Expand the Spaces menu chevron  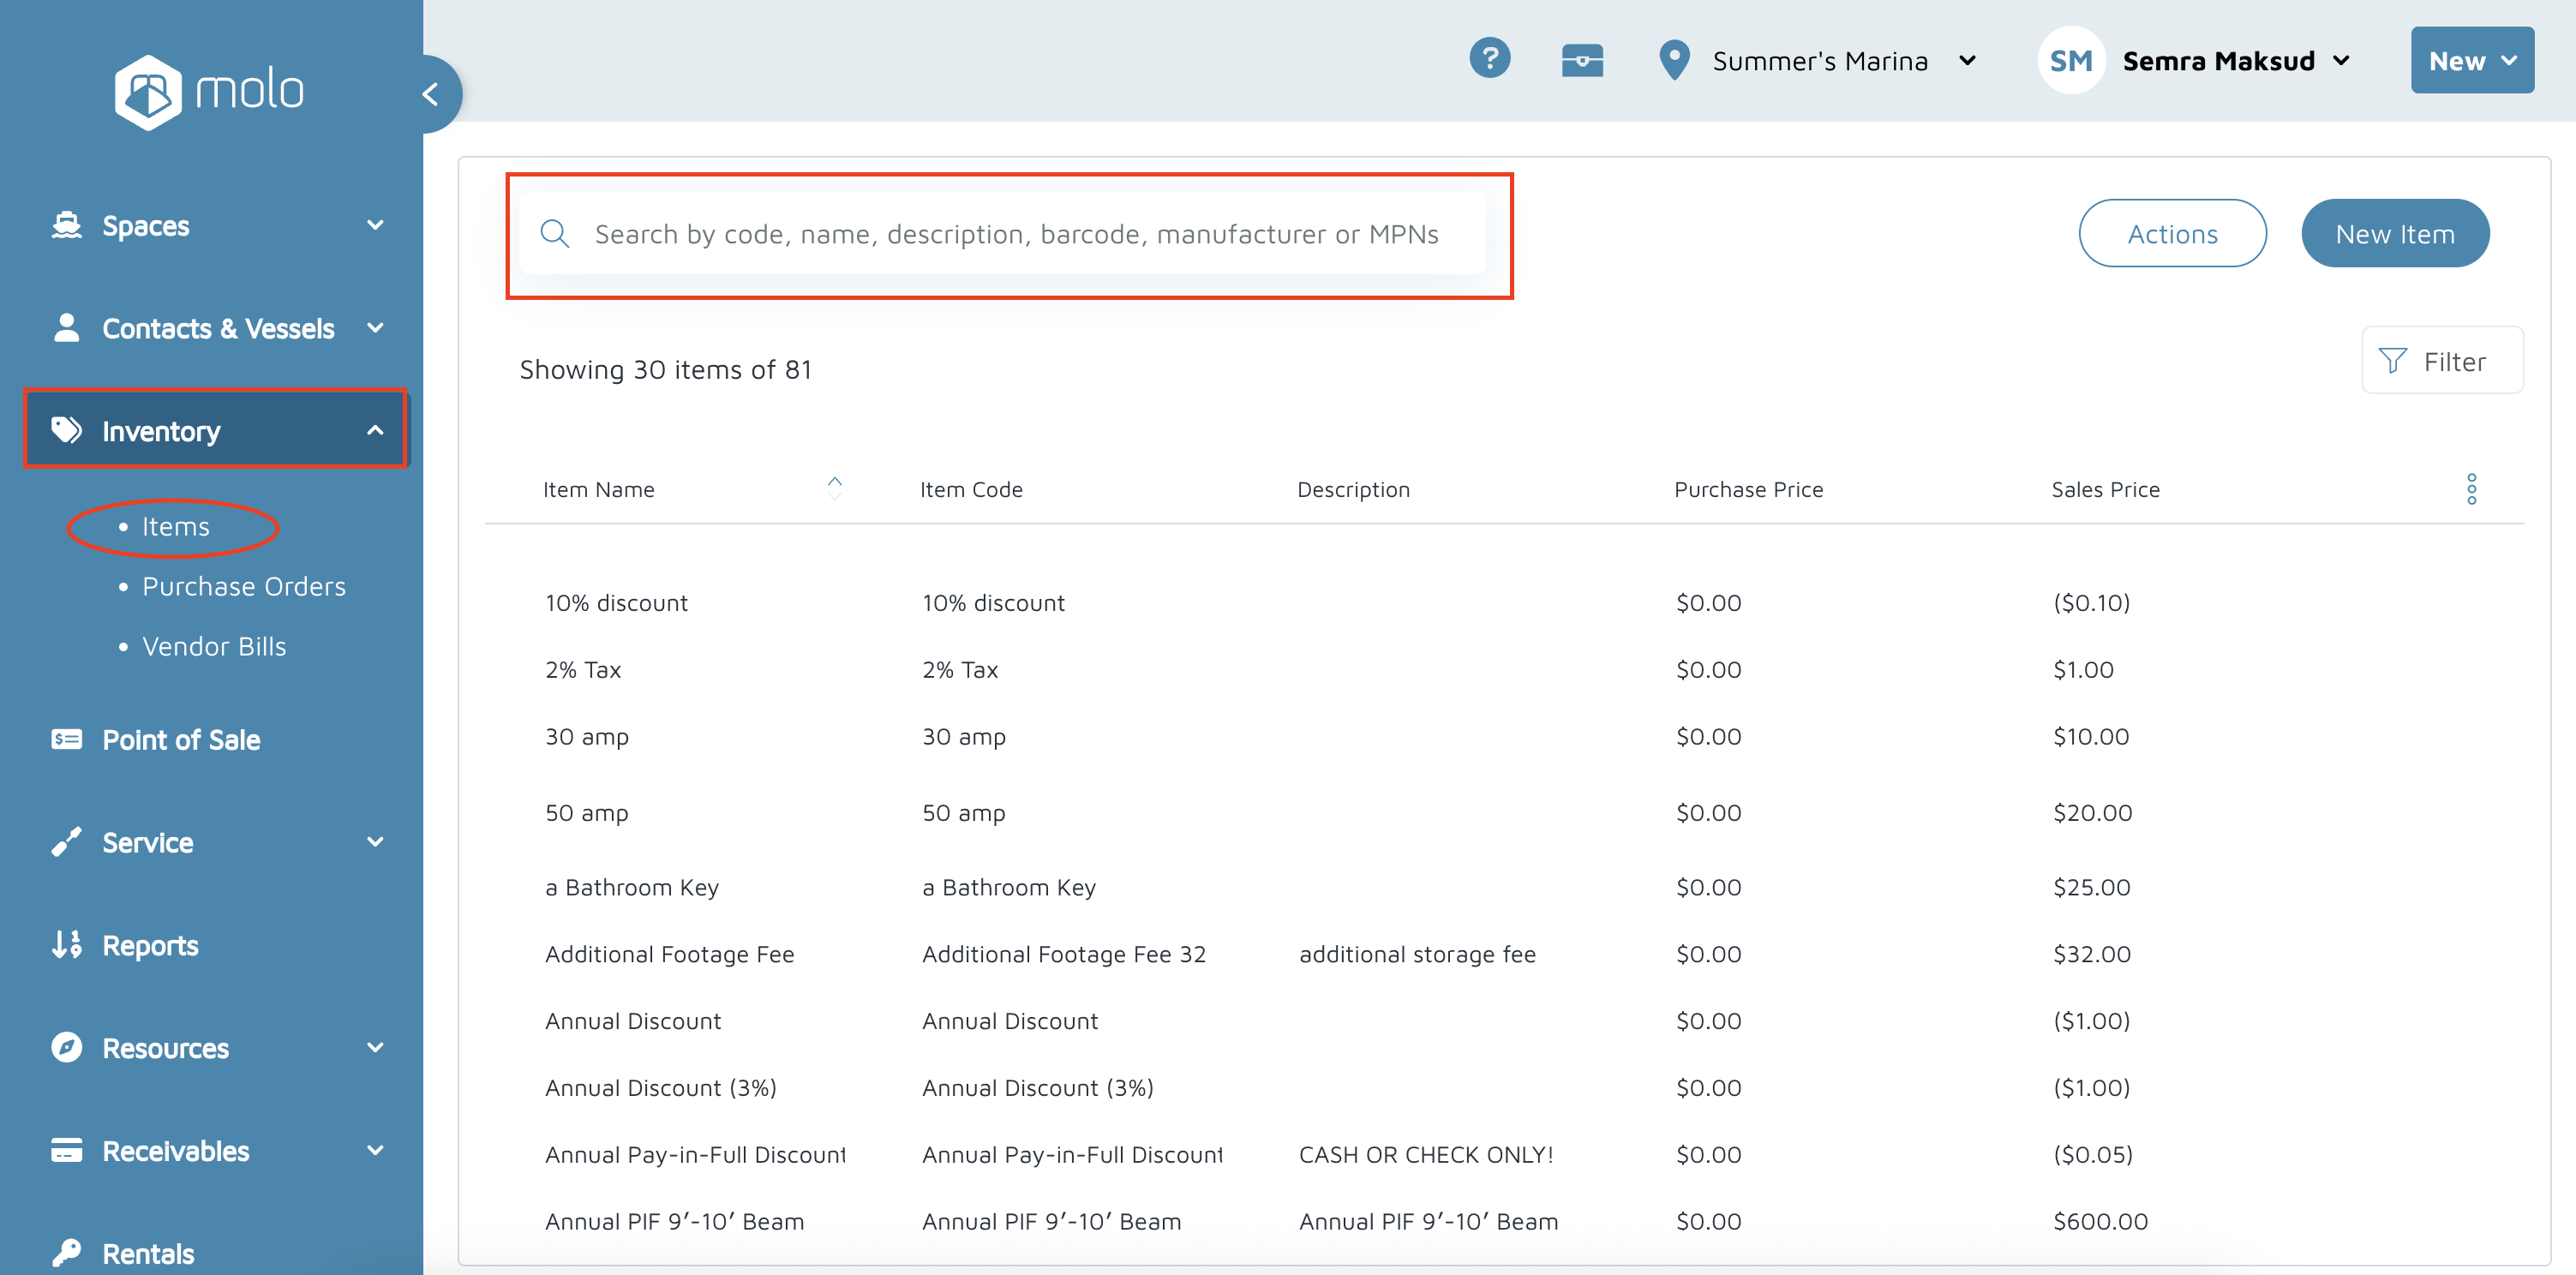pyautogui.click(x=375, y=225)
